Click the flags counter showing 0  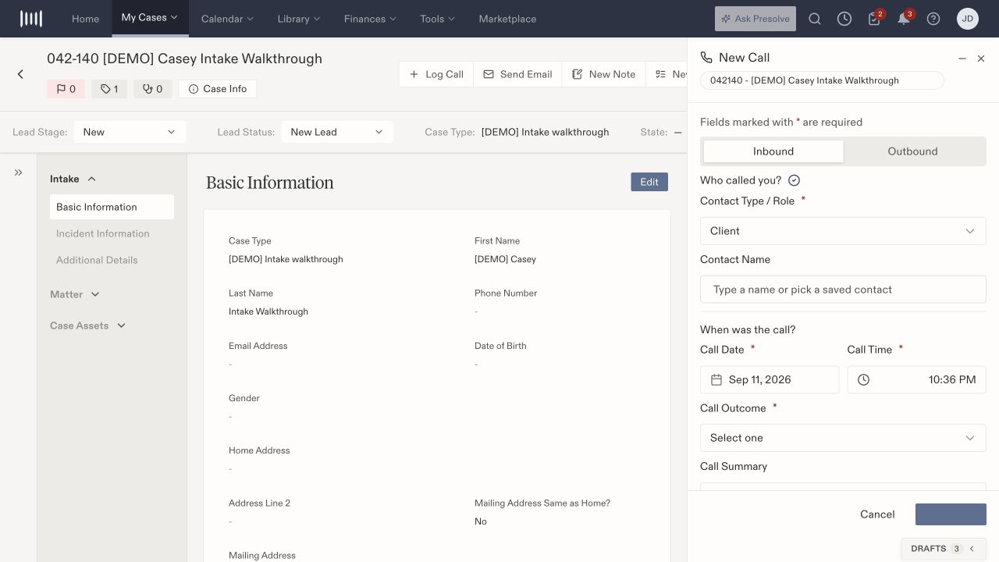pos(66,89)
